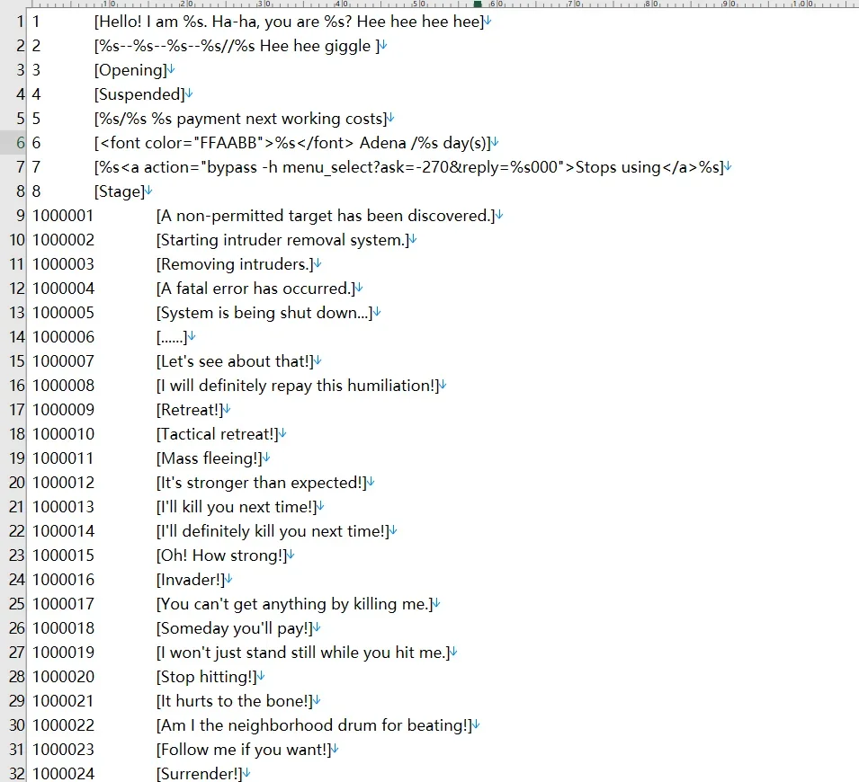Click the "Tactical retreat!" text
The height and width of the screenshot is (782, 859).
click(218, 434)
